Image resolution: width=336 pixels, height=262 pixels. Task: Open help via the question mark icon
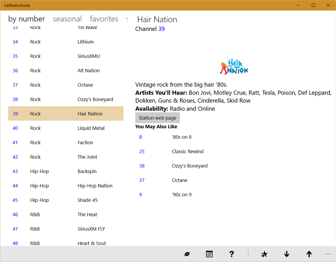coord(231,254)
